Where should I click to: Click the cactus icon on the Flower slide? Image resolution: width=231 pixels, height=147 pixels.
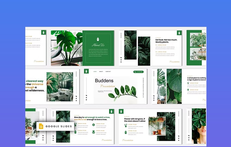pos(126,132)
